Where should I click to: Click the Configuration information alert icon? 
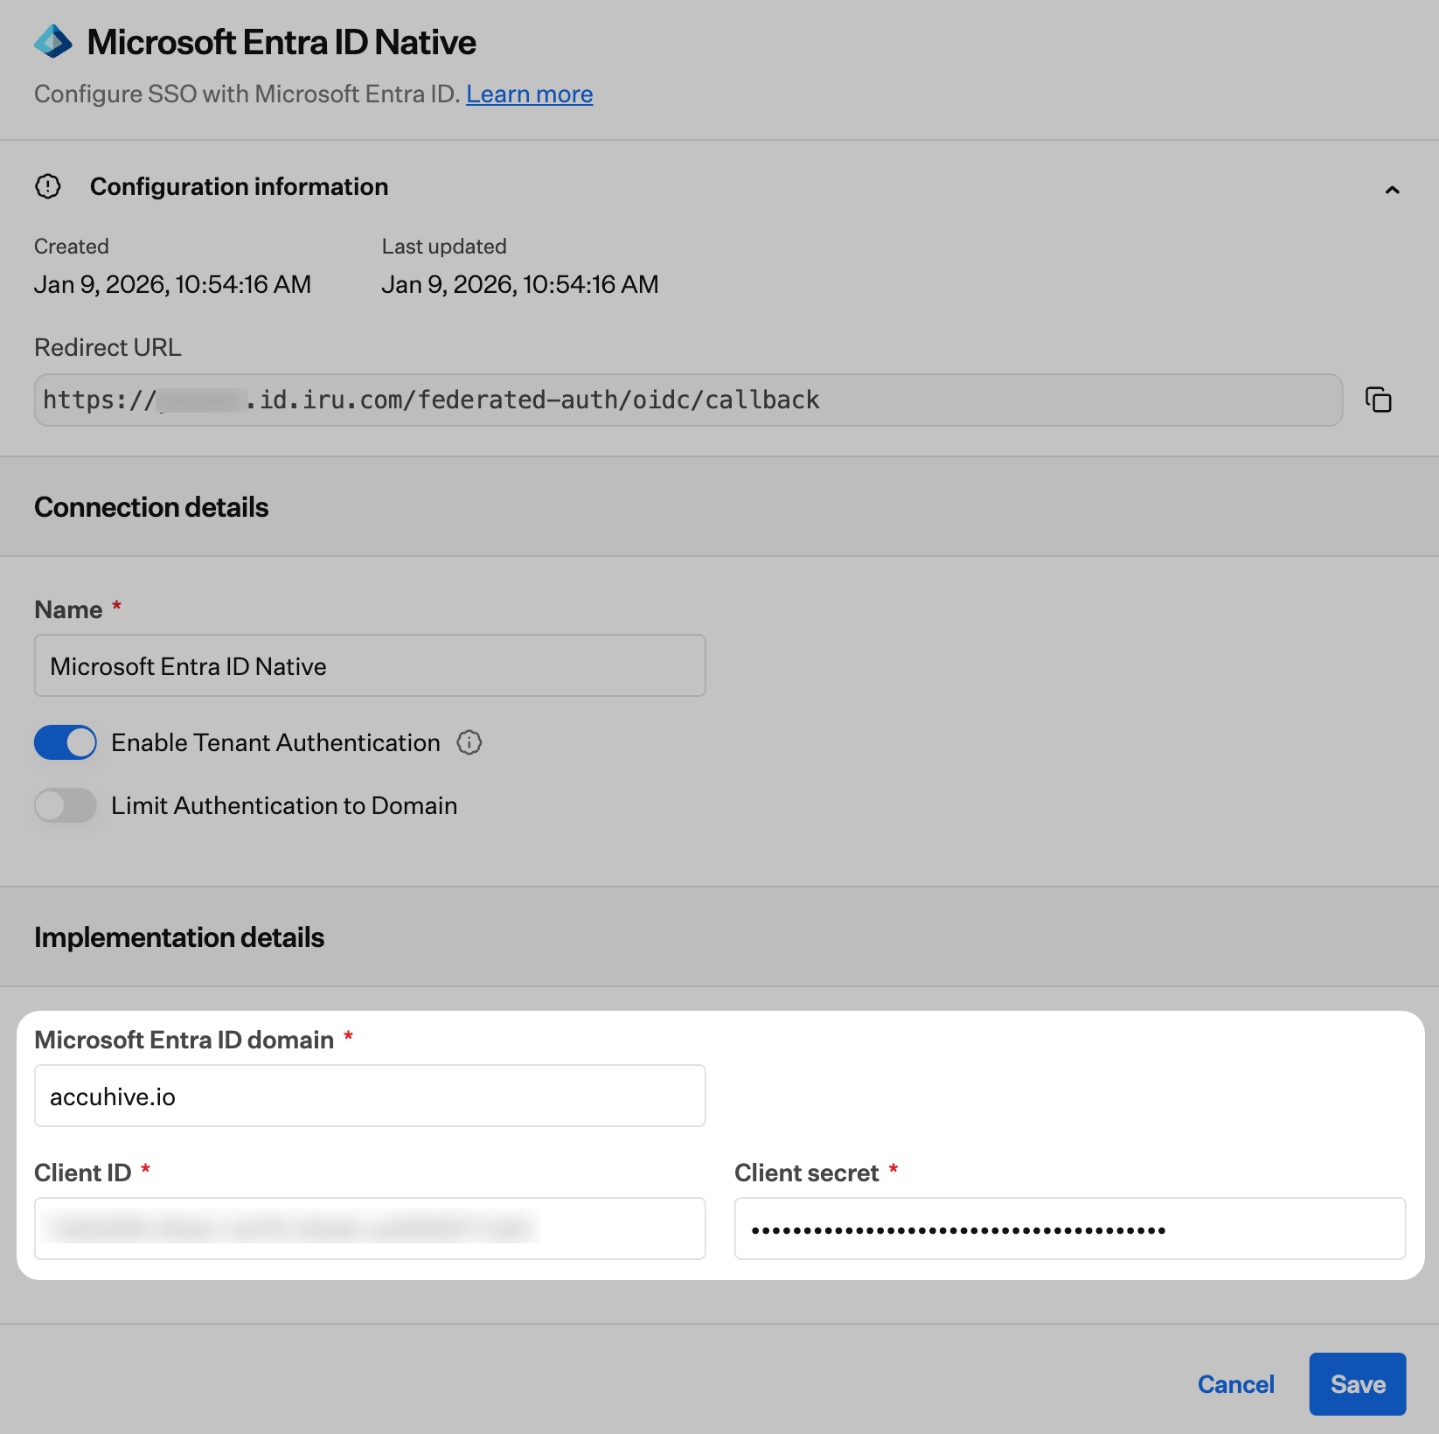pos(48,186)
